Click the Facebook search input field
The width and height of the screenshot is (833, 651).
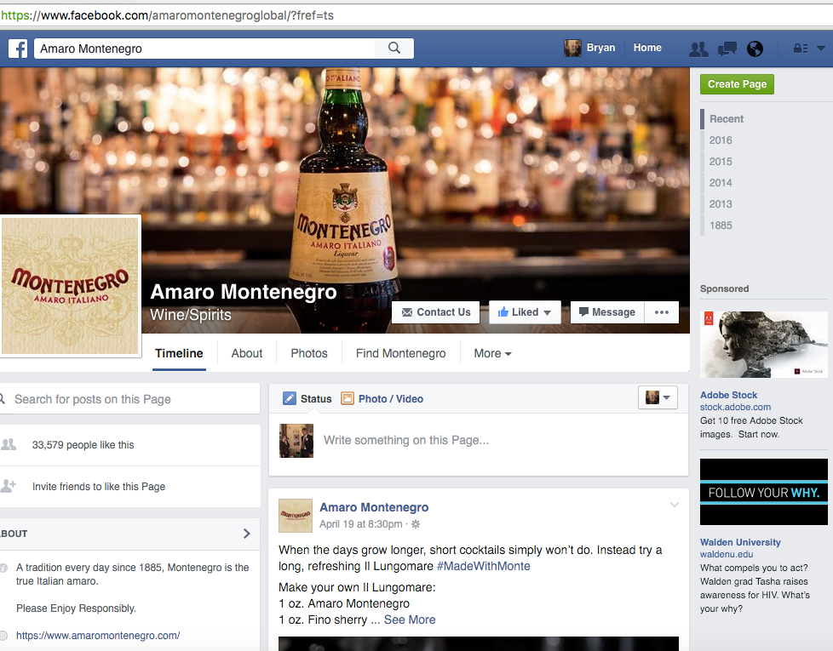[204, 49]
